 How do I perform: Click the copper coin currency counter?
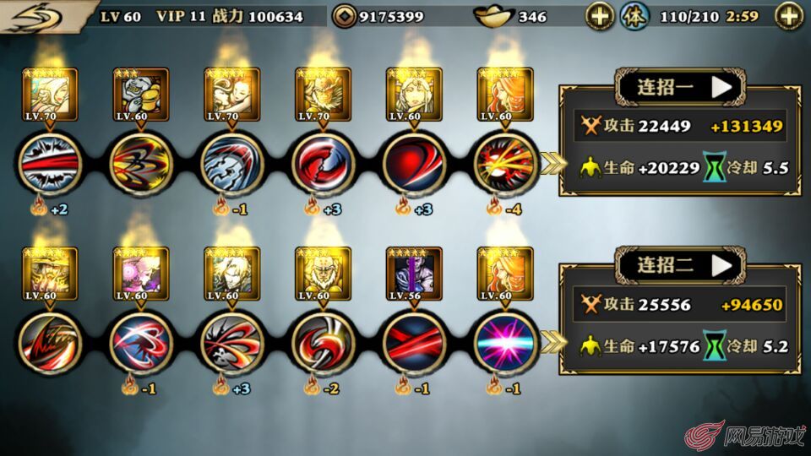tap(378, 17)
